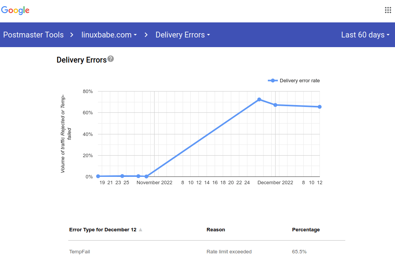Click the sort arrow next to Error Type
The width and height of the screenshot is (395, 263).
(141, 230)
